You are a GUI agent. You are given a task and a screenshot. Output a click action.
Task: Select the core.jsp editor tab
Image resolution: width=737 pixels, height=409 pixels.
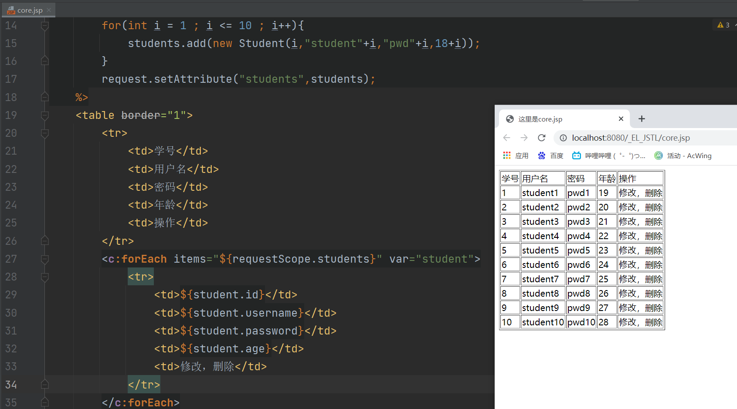28,10
